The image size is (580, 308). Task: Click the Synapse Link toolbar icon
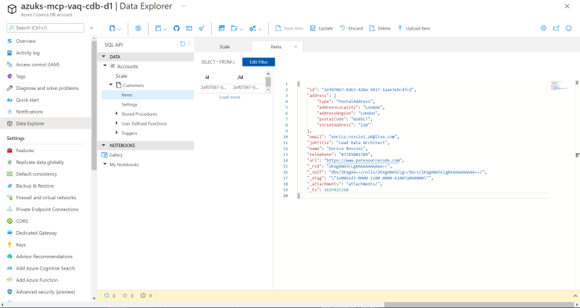coord(138,28)
